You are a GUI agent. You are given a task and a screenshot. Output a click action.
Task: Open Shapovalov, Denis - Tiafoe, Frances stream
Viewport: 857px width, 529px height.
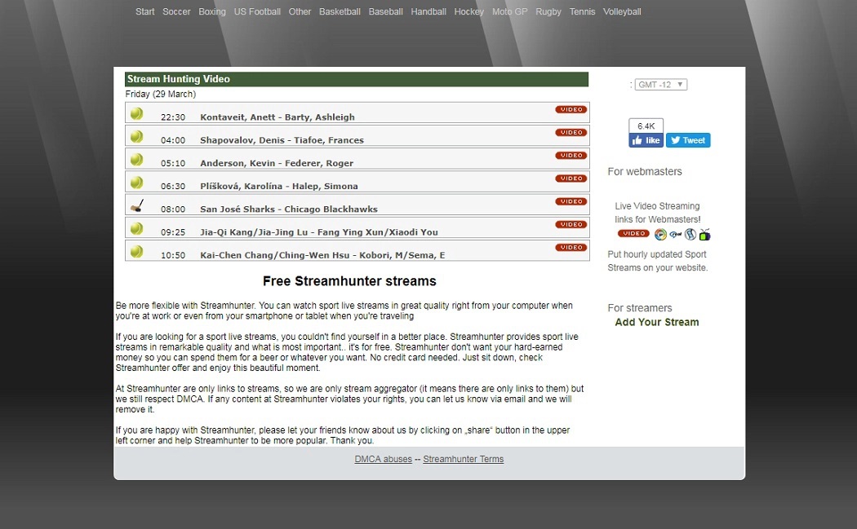pyautogui.click(x=282, y=139)
